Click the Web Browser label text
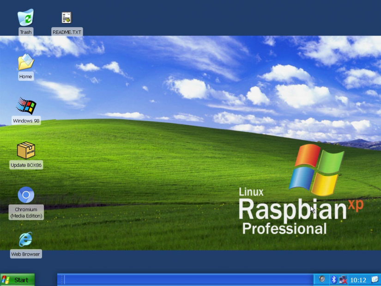The image size is (381, 286). click(x=25, y=254)
